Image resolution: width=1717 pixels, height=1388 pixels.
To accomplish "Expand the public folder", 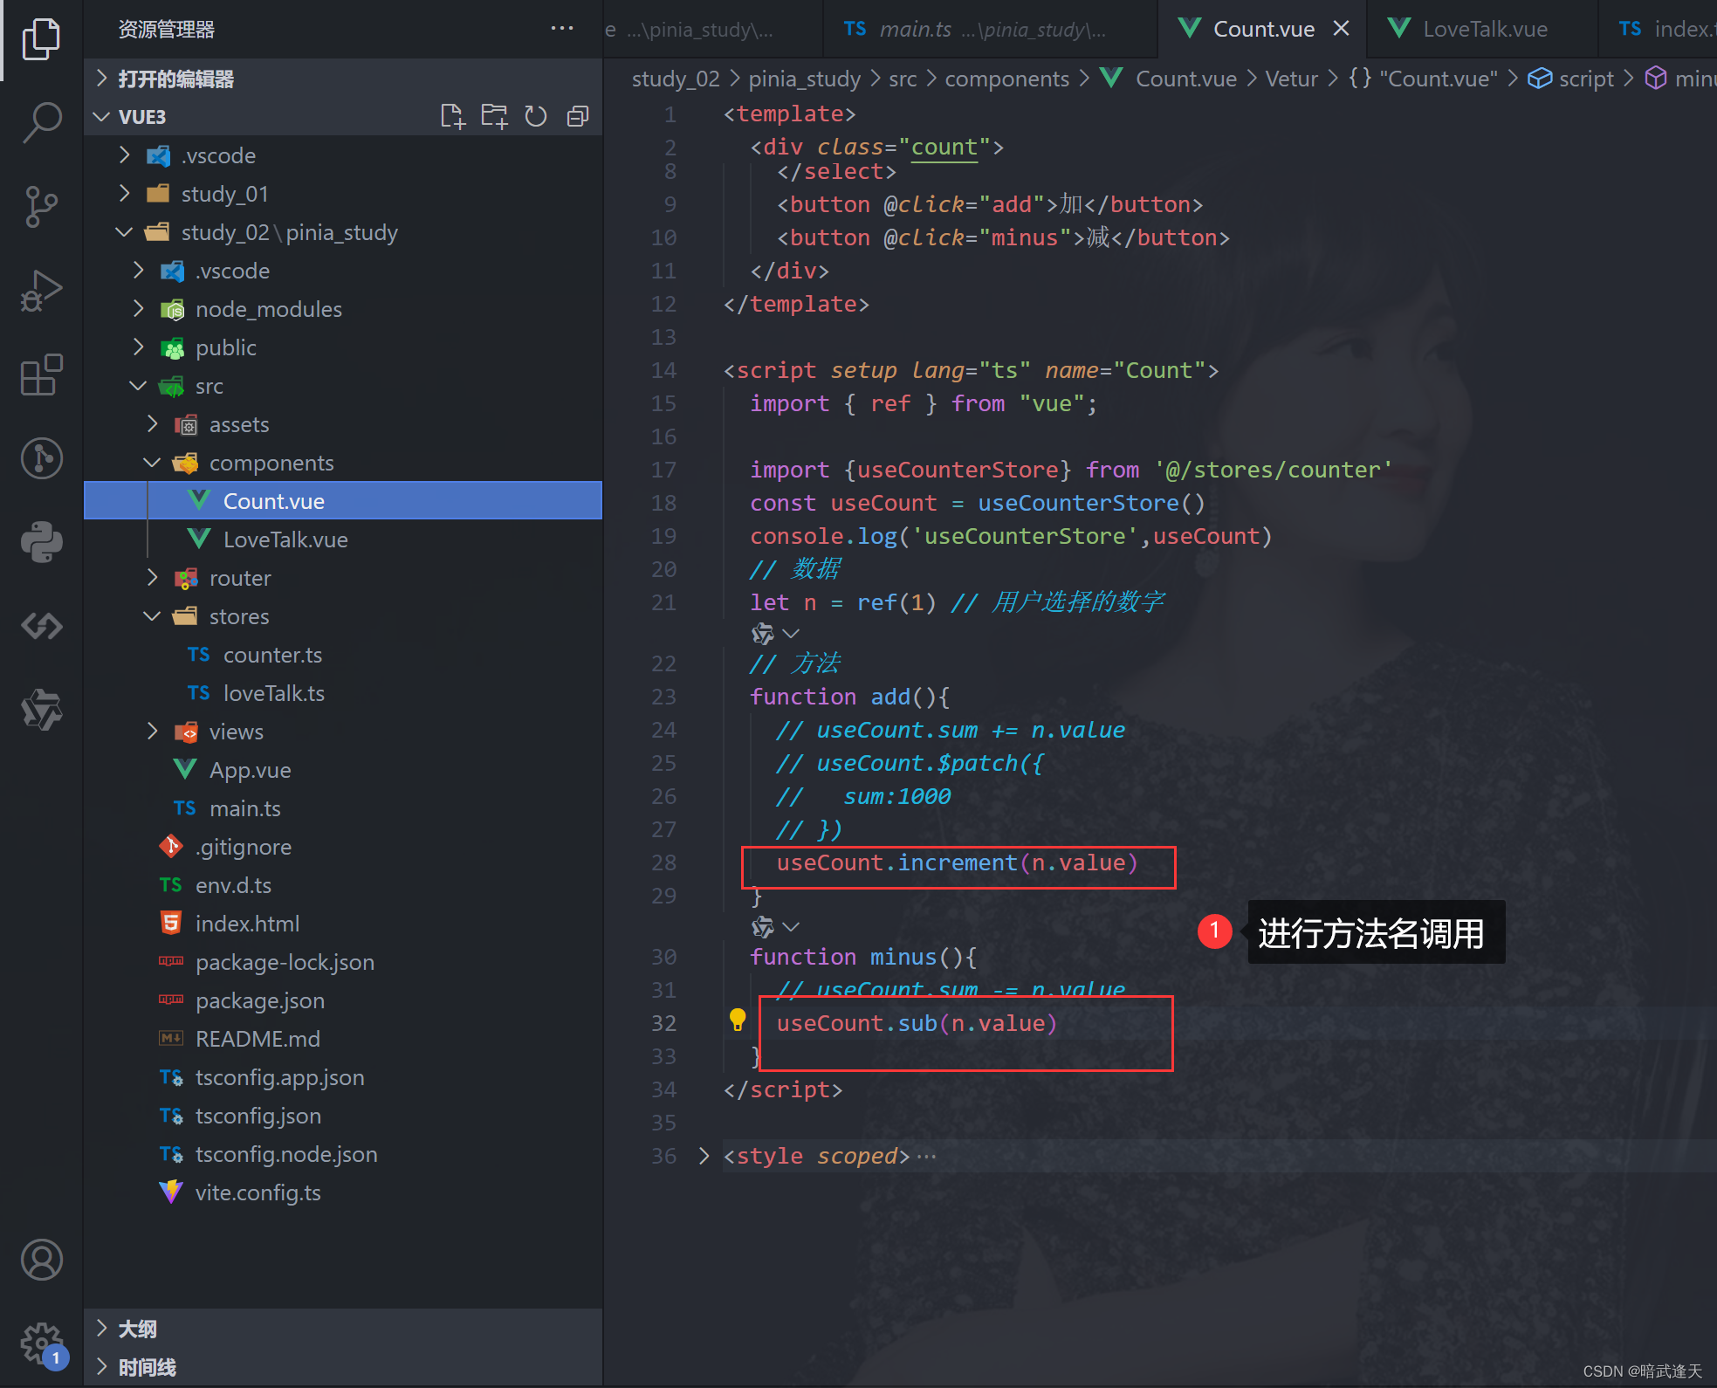I will (343, 347).
